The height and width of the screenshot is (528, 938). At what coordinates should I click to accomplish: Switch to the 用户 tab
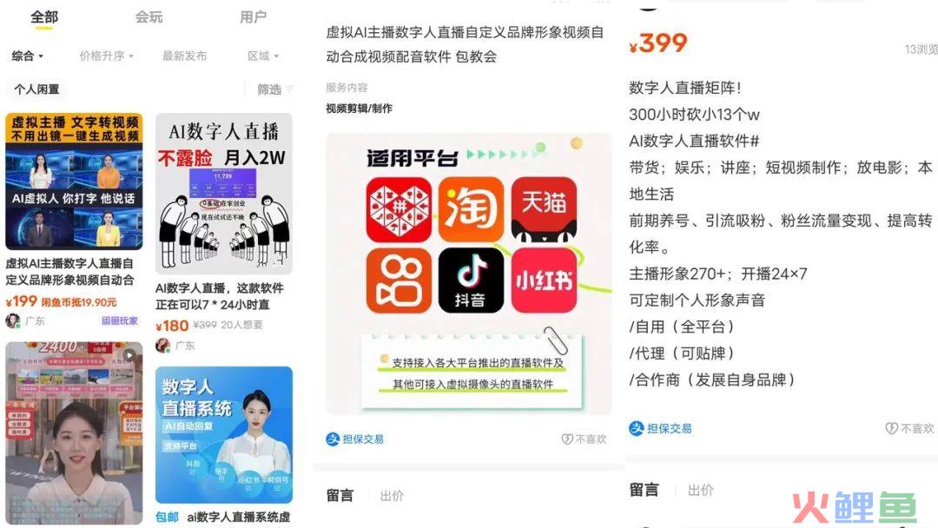point(253,16)
